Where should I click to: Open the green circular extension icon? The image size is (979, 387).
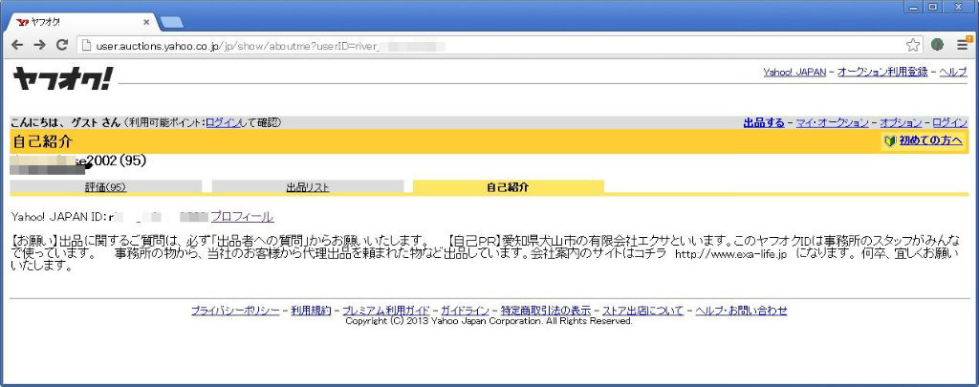click(937, 44)
